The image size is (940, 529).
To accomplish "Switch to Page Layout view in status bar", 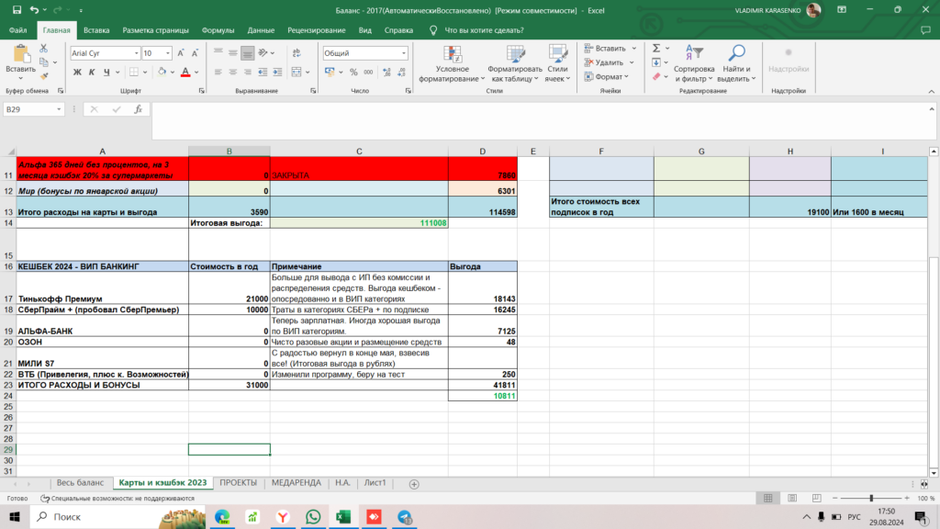I will 792,499.
